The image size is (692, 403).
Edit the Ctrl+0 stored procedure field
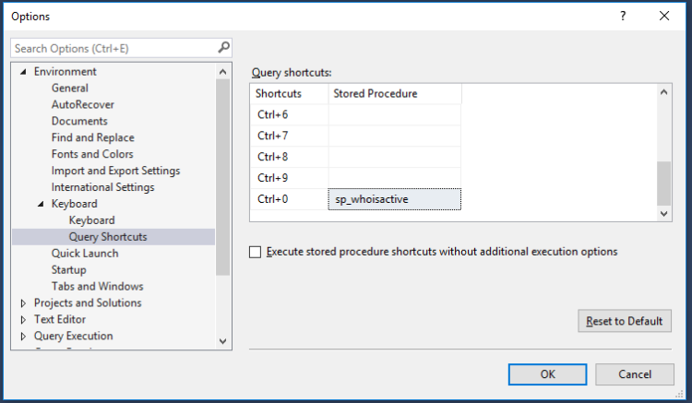pos(394,199)
